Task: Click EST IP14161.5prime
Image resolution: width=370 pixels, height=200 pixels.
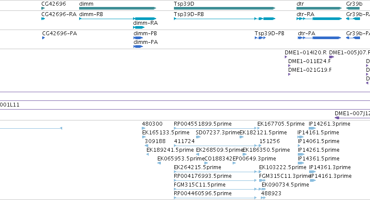Action: (318, 133)
